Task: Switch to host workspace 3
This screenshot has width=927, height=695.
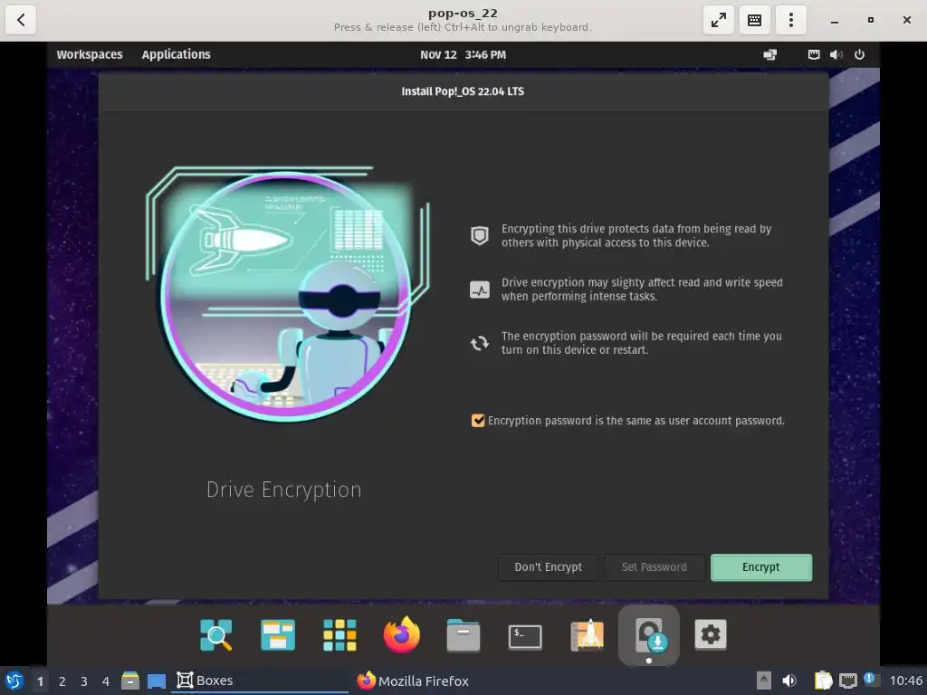Action: coord(84,681)
